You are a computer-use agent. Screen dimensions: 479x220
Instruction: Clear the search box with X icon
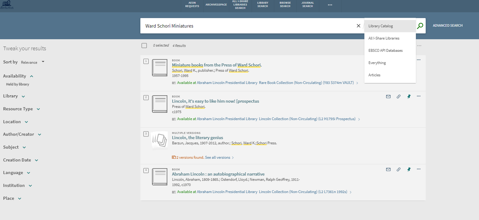(x=358, y=26)
